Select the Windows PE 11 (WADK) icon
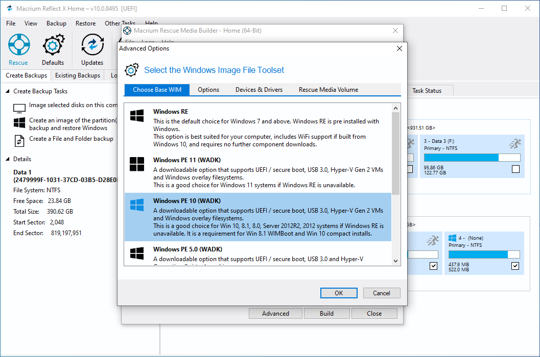The width and height of the screenshot is (540, 357). coord(137,164)
